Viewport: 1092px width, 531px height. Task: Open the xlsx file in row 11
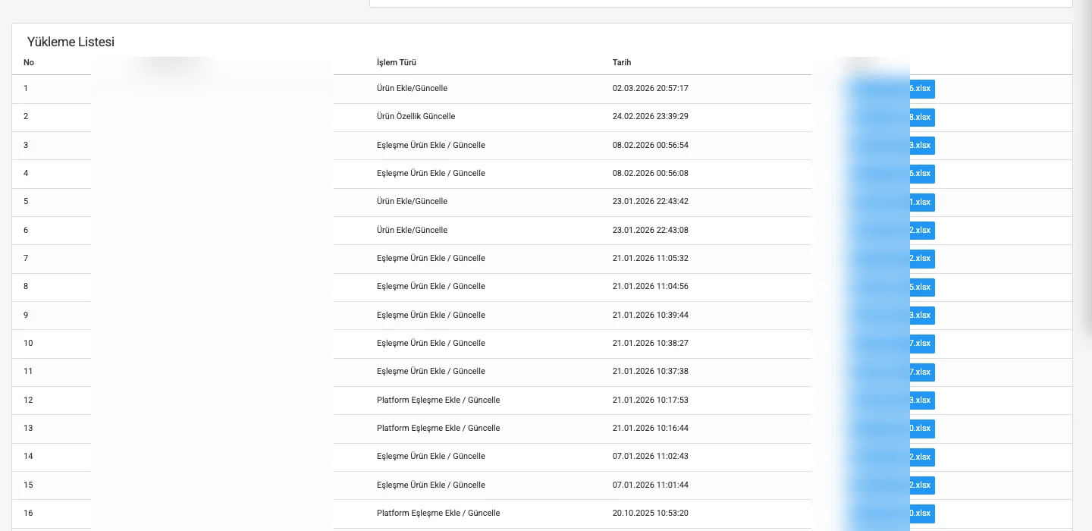[x=921, y=372]
